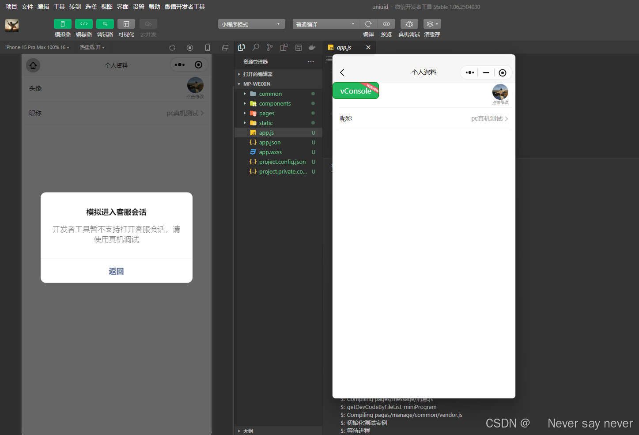Click the 昵称 row in preview window
Image resolution: width=639 pixels, height=435 pixels.
click(424, 119)
